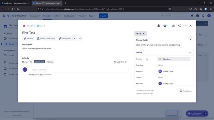Dismiss the Quickstart with its X
The height and width of the screenshot is (120, 214).
(x=205, y=114)
